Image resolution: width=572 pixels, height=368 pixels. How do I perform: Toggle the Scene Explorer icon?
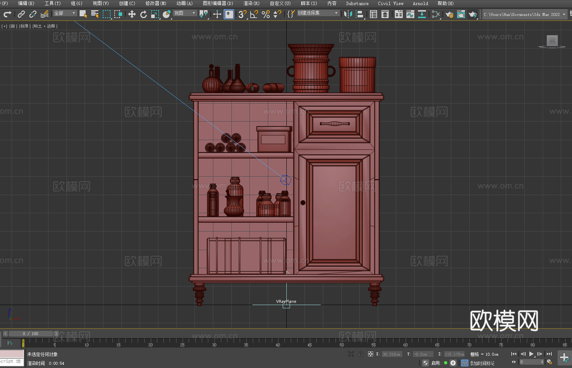click(x=373, y=14)
